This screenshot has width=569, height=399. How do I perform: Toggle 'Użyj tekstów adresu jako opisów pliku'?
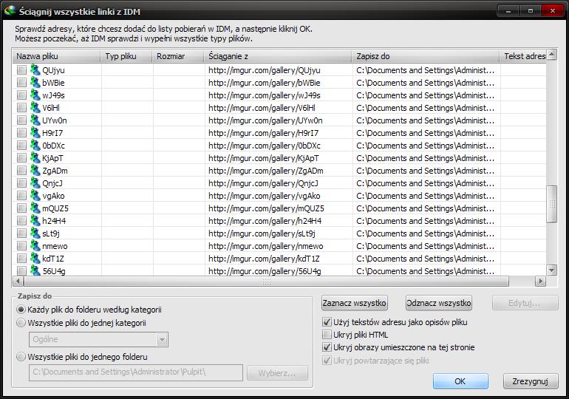tap(327, 322)
